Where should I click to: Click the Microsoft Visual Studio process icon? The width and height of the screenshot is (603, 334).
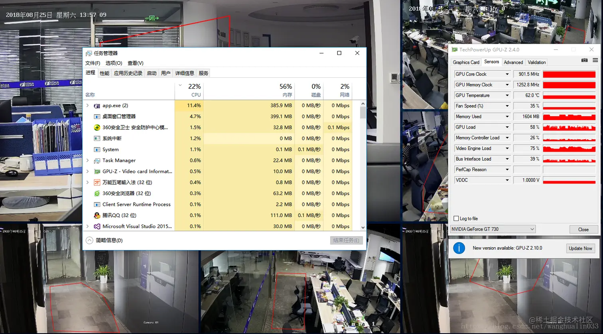coord(97,226)
